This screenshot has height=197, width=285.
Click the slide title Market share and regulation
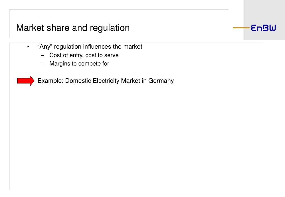coord(73,28)
